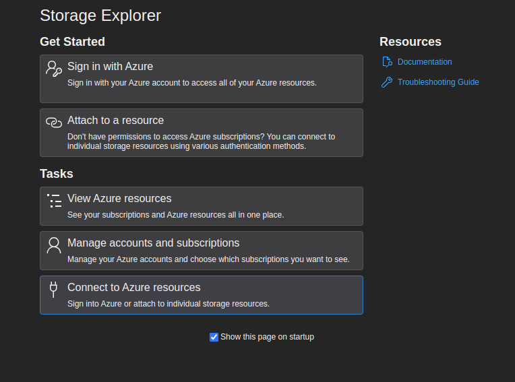Click the description under Sign in with Azure
Image resolution: width=515 pixels, height=382 pixels.
pos(191,83)
